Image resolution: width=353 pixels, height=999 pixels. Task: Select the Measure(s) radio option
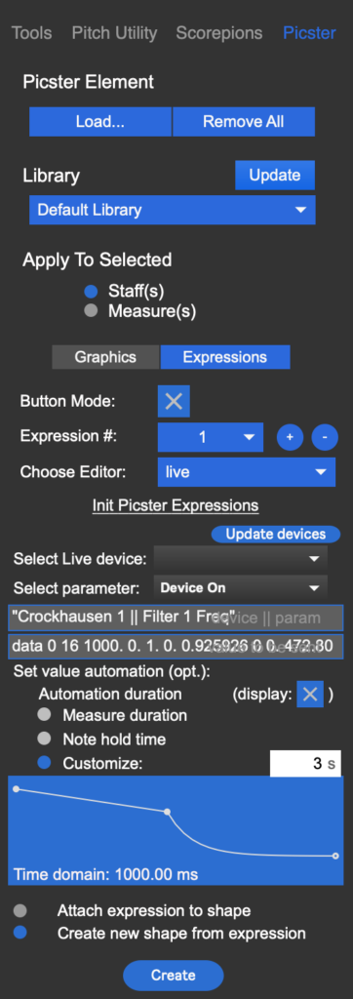pos(91,311)
